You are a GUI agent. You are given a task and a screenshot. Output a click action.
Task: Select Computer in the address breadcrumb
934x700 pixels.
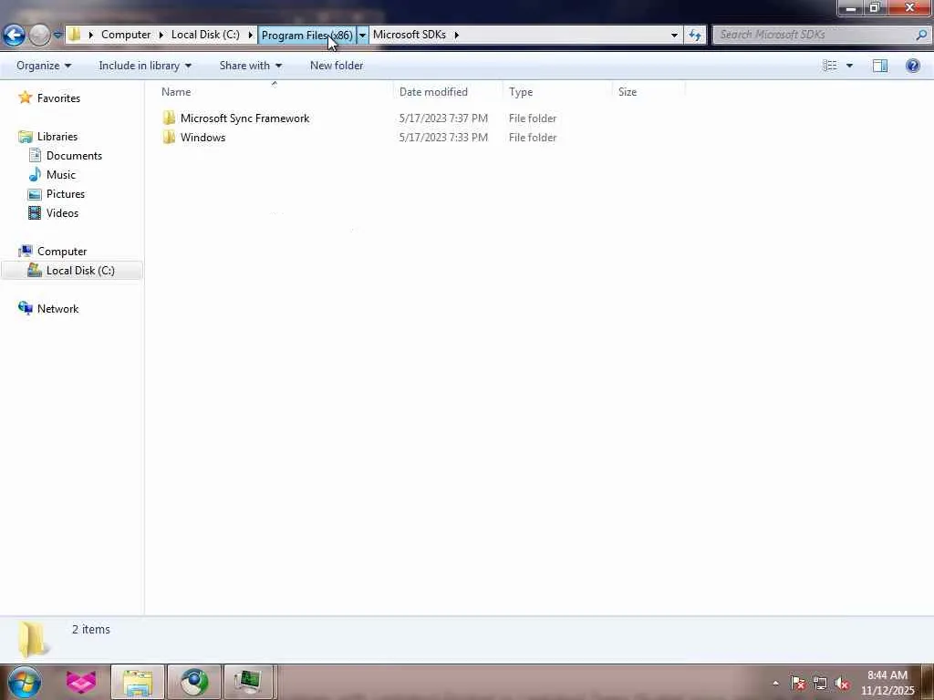(x=126, y=35)
